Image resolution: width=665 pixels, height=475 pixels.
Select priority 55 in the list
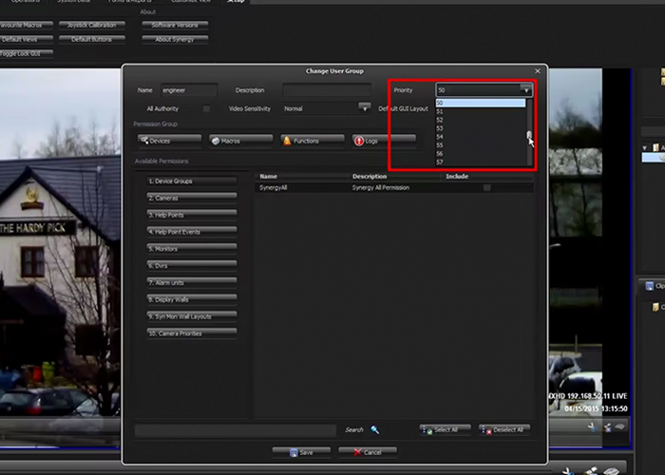pyautogui.click(x=481, y=145)
